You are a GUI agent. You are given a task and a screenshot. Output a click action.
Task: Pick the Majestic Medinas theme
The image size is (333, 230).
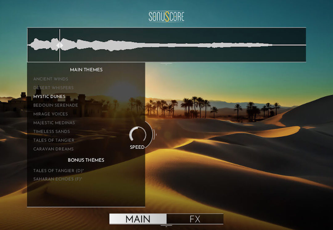54,123
